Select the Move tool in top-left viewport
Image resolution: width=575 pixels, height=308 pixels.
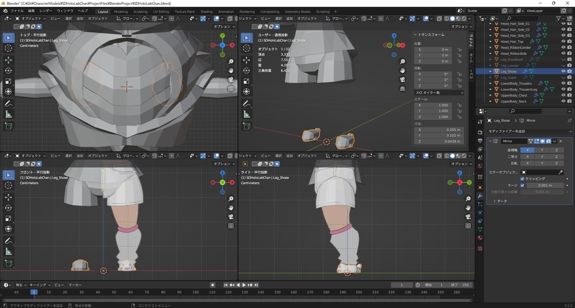tap(9, 60)
